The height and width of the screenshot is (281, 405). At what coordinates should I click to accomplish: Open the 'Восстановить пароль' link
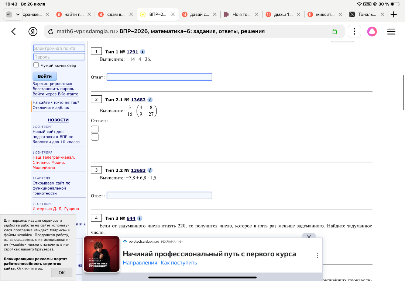(x=53, y=89)
